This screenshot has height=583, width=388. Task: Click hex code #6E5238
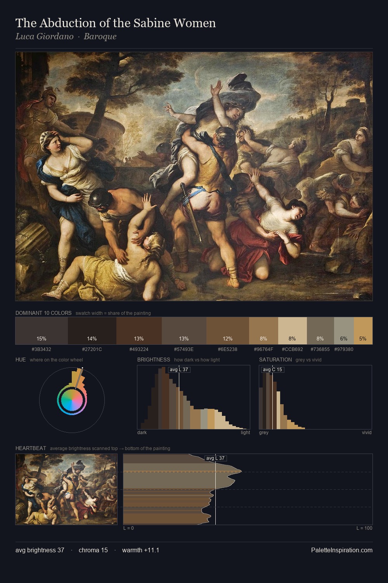228,349
